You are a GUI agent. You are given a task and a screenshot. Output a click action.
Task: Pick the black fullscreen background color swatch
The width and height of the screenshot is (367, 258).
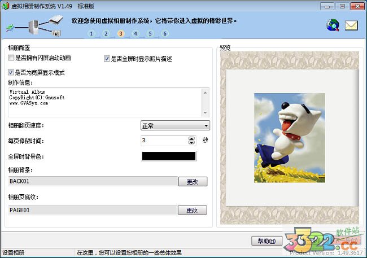point(169,156)
